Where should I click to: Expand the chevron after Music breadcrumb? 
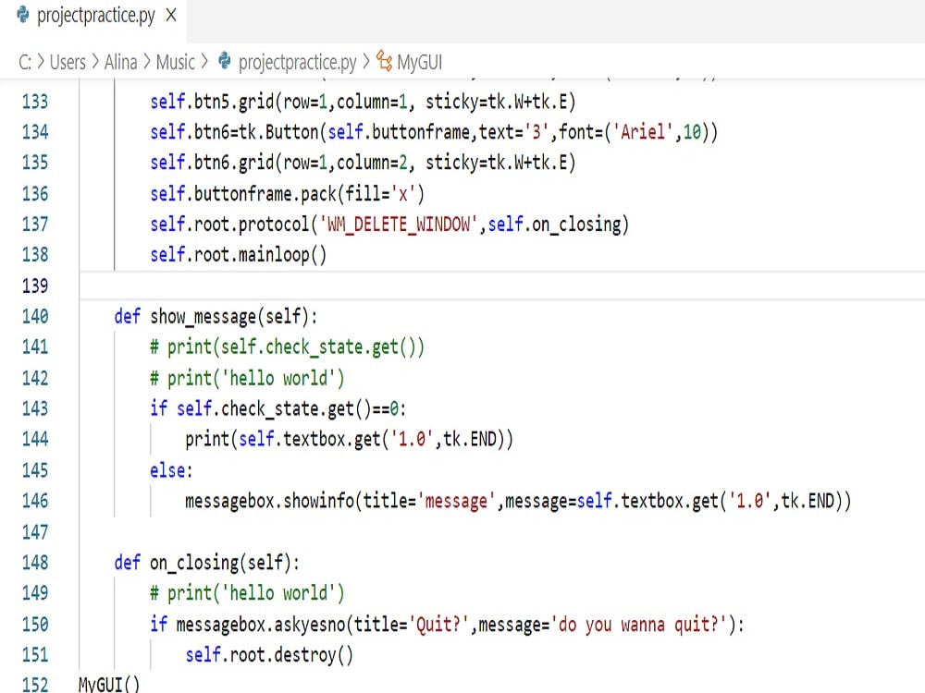tap(204, 61)
